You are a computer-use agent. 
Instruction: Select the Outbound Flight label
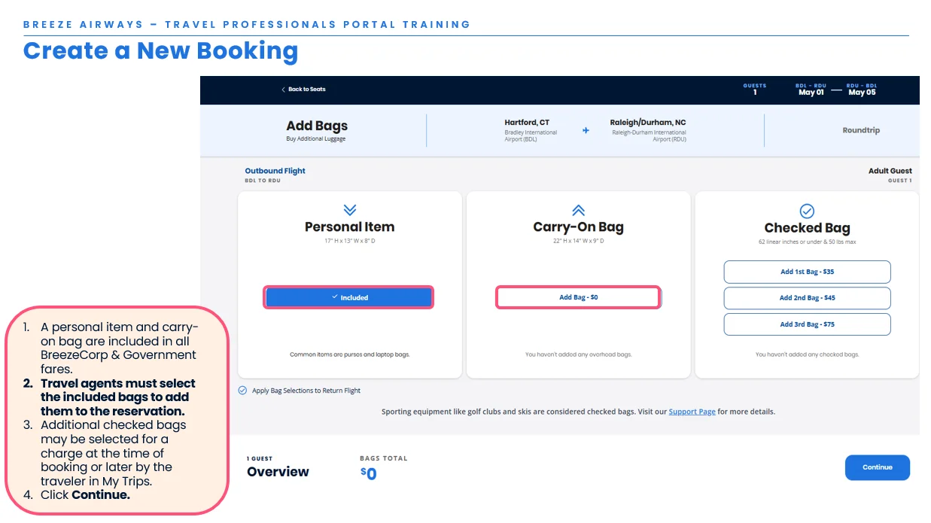pyautogui.click(x=275, y=171)
